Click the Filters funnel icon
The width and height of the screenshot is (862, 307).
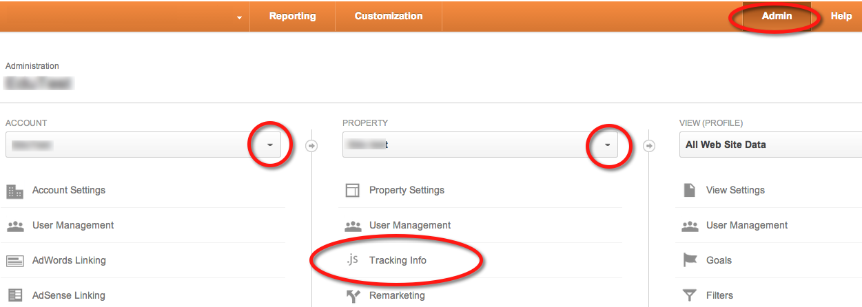pos(689,296)
